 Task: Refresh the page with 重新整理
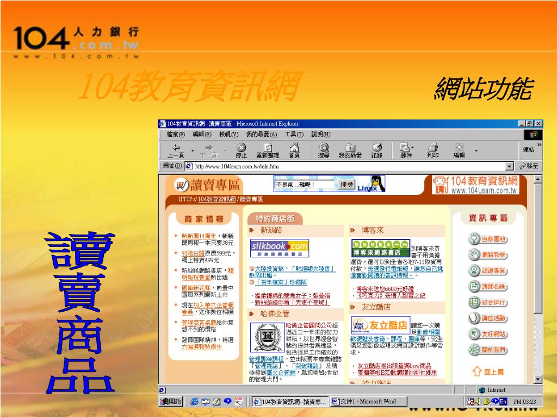[268, 151]
